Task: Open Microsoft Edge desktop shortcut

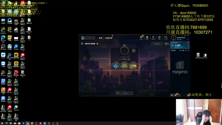Action: coord(3,39)
